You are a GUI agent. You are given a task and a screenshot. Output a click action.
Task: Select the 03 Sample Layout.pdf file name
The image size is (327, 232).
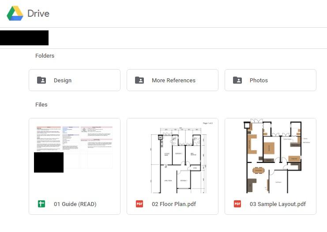click(x=278, y=204)
